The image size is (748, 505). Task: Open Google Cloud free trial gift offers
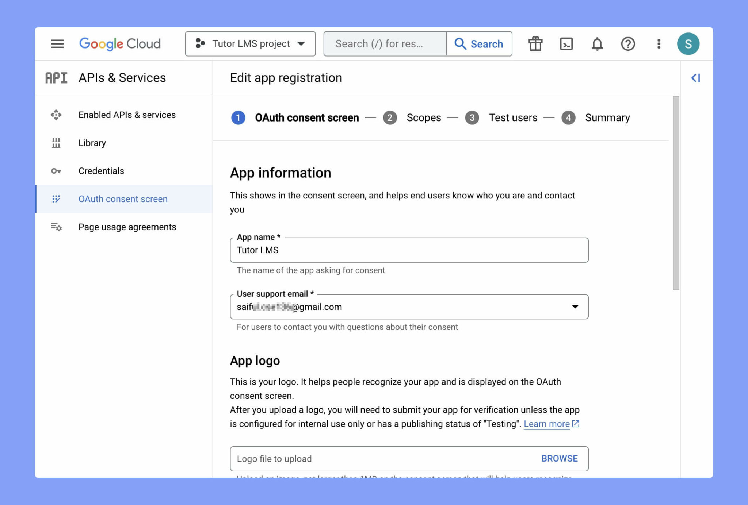tap(535, 43)
